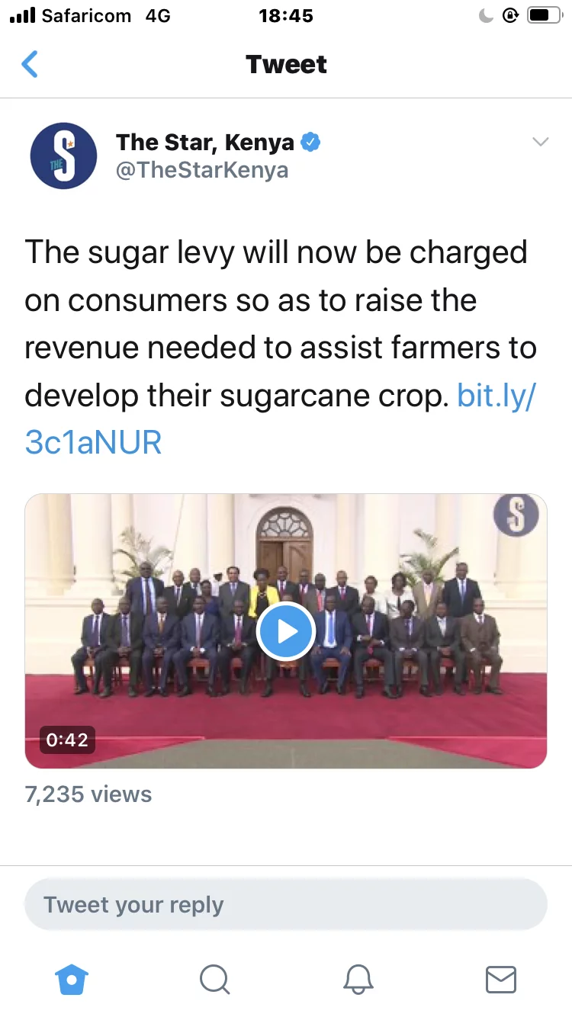Tap the S watermark logo on video

tap(516, 516)
